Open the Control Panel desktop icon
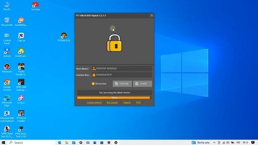 7,39
